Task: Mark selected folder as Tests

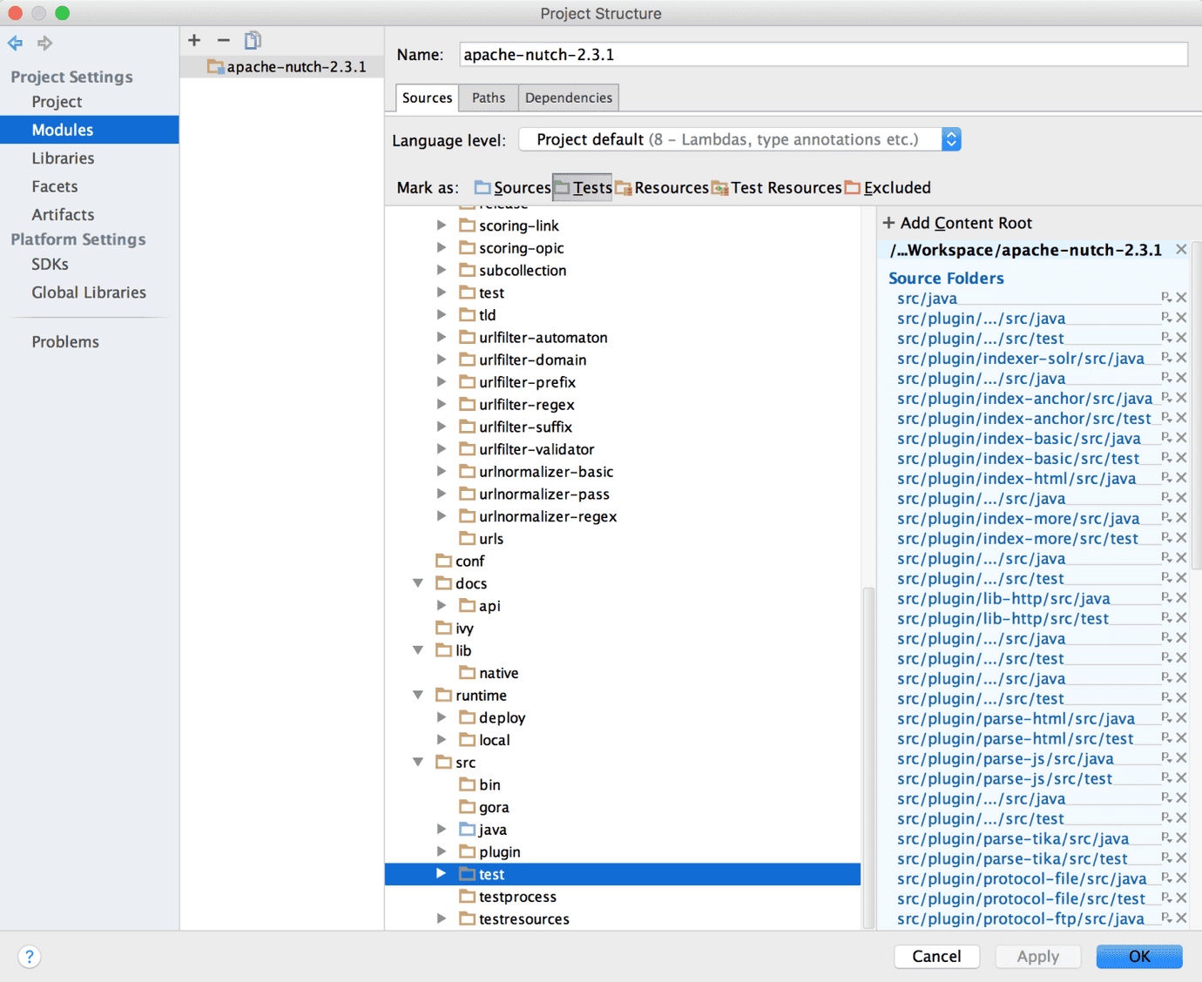Action: tap(583, 188)
